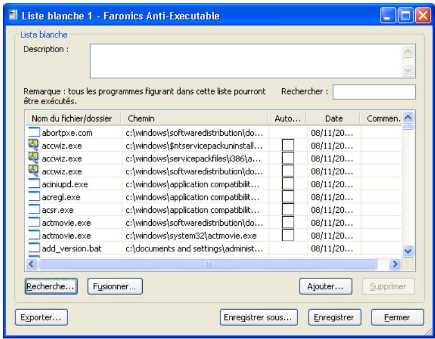This screenshot has width=435, height=339.
Task: Click the horizontal scroll right arrow
Action: click(395, 264)
